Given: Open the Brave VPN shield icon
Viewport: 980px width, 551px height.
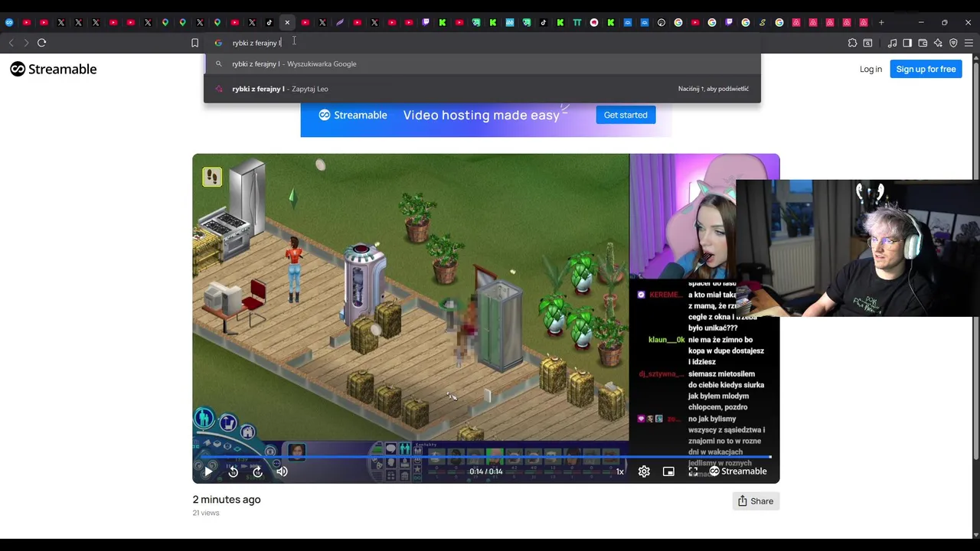Looking at the screenshot, I should tap(953, 43).
